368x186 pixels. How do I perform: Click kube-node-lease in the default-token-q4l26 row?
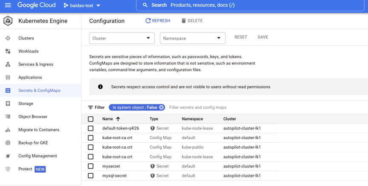point(197,128)
